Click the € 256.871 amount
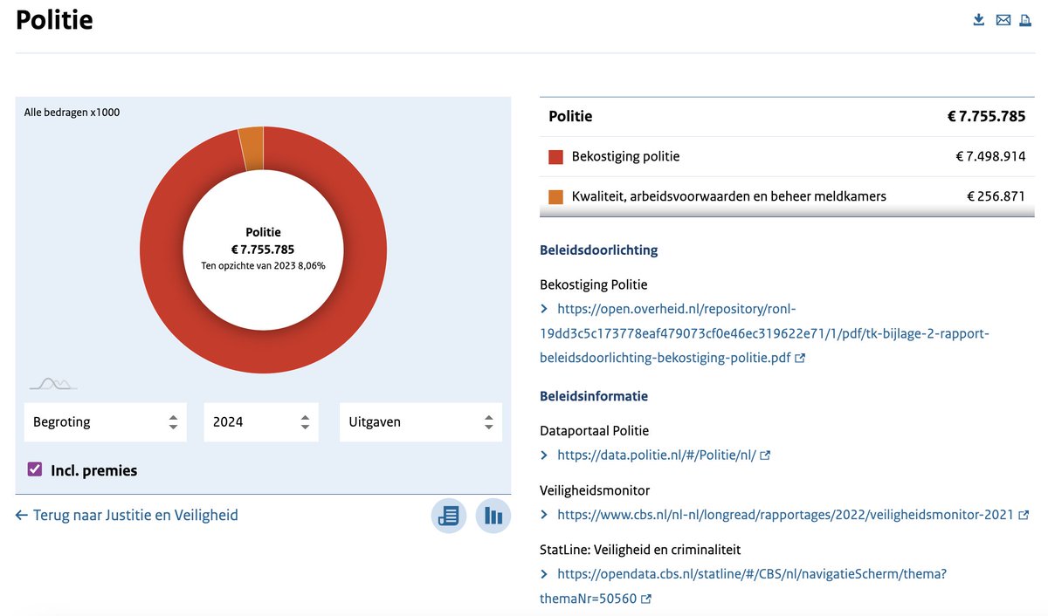The height and width of the screenshot is (616, 1048). (996, 196)
